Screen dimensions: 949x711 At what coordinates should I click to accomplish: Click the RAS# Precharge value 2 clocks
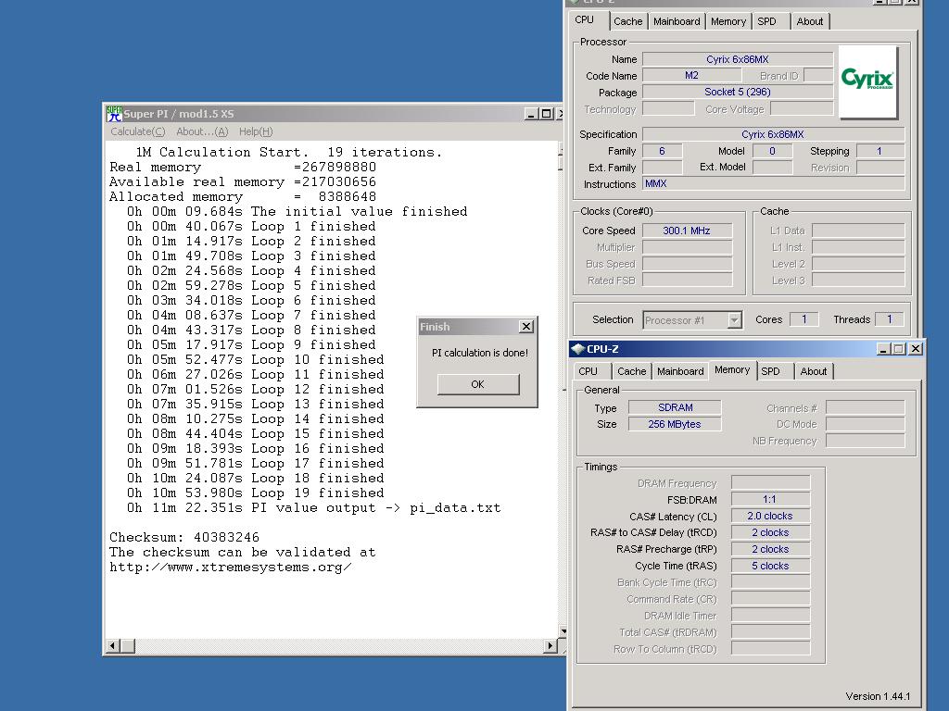coord(770,549)
